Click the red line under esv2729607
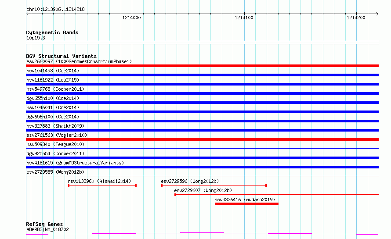The height and width of the screenshot is (239, 391). (x=276, y=195)
